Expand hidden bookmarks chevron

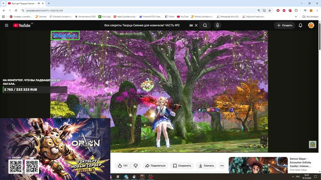click(296, 16)
